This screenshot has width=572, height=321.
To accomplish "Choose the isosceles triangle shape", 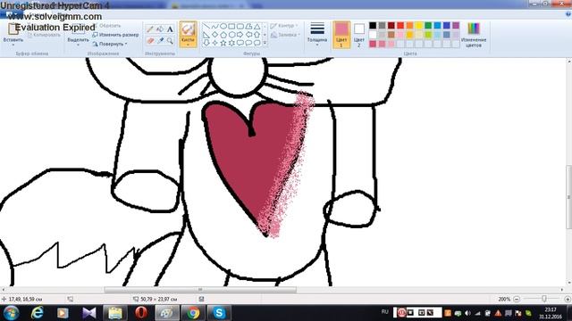I will [x=257, y=26].
